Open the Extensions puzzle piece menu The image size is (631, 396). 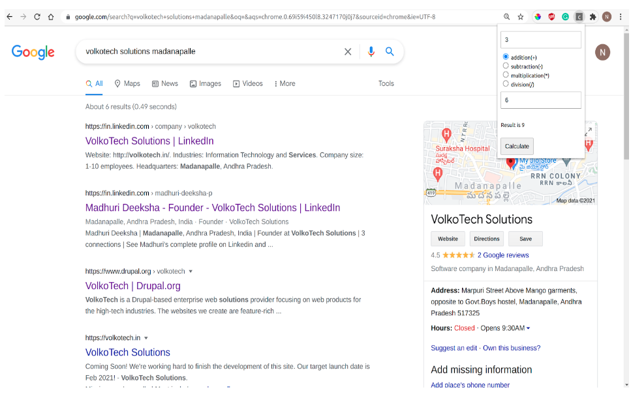[593, 16]
